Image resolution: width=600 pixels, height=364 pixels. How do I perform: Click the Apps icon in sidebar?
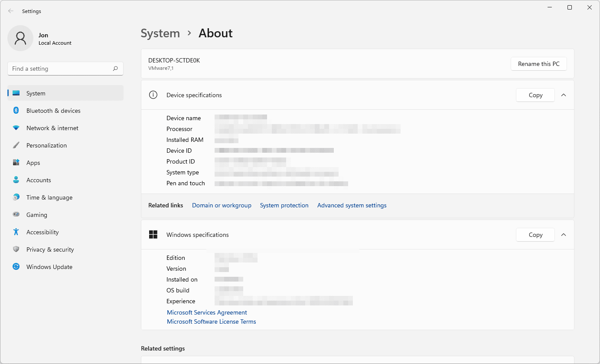(x=16, y=163)
